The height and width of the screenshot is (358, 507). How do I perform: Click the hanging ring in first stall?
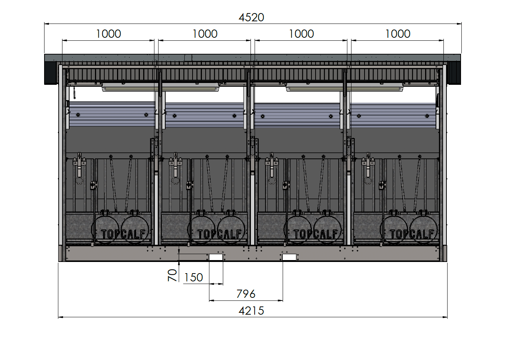coord(79,181)
